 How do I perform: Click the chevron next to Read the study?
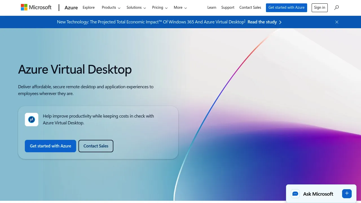tap(280, 22)
